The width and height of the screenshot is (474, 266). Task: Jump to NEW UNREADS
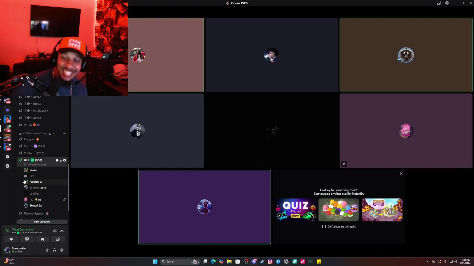coord(42,222)
